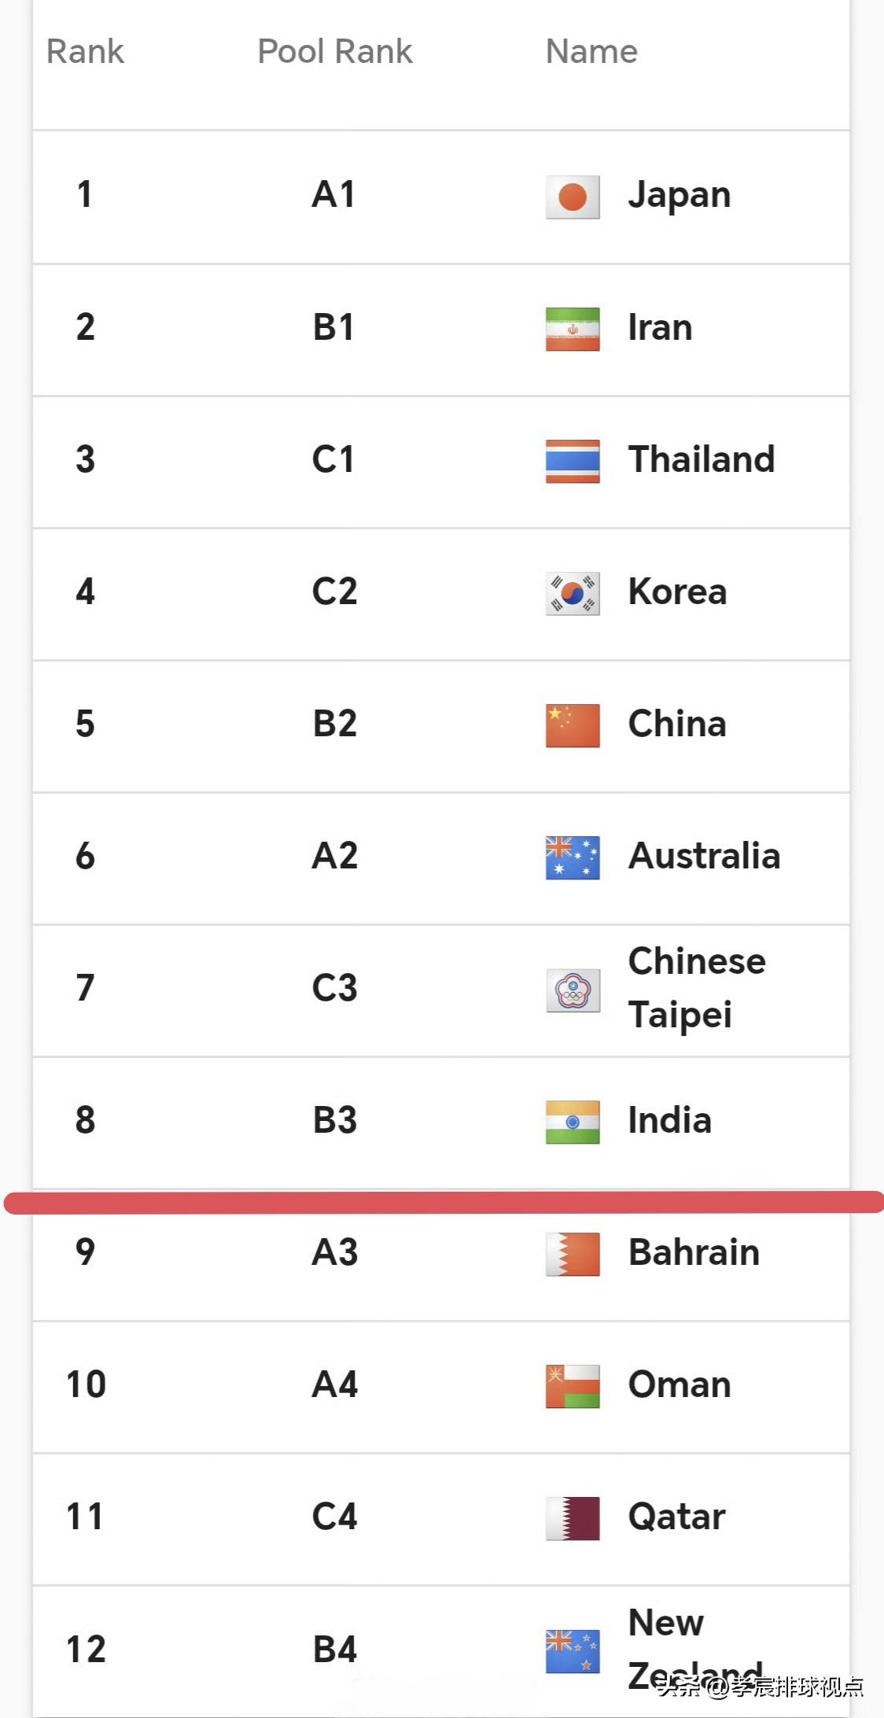The width and height of the screenshot is (884, 1718).
Task: Select the B2 pool rank cell
Action: (x=335, y=724)
